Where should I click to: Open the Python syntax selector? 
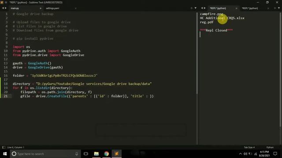point(270,147)
